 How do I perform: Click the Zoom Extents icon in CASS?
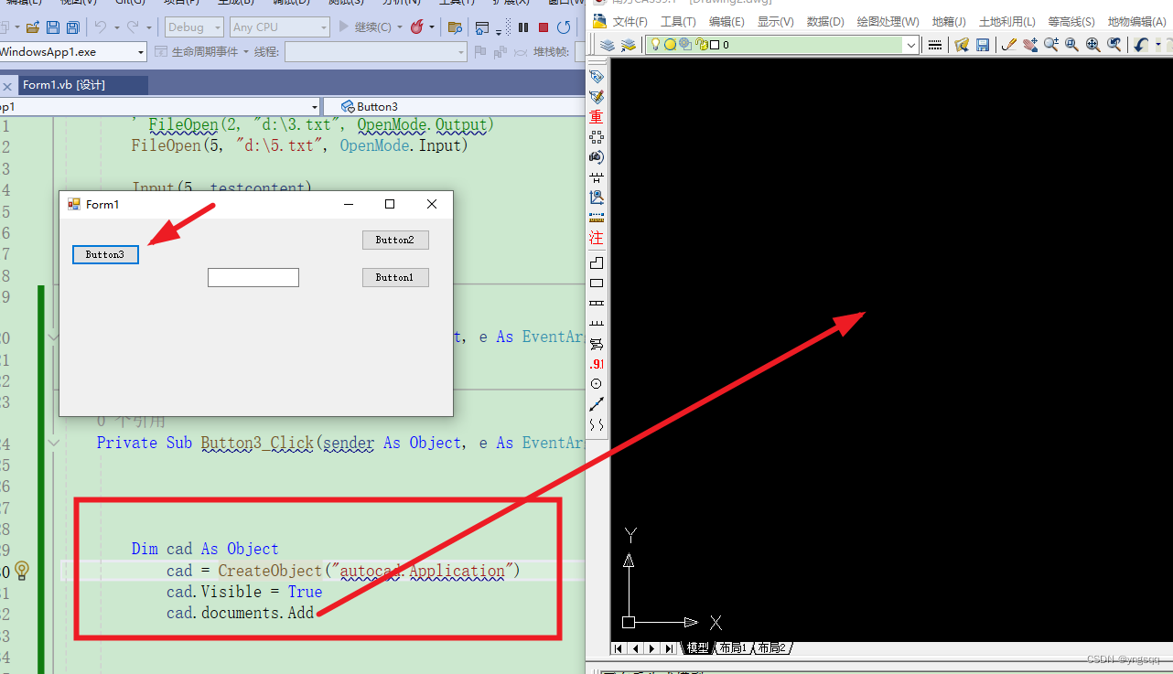click(x=1092, y=45)
